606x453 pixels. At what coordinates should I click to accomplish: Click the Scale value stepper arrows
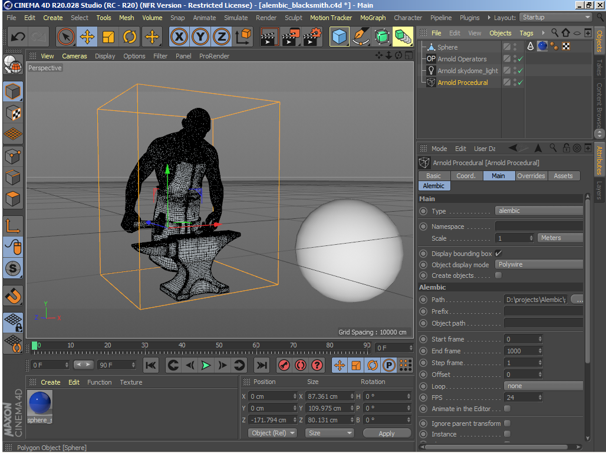[531, 238]
